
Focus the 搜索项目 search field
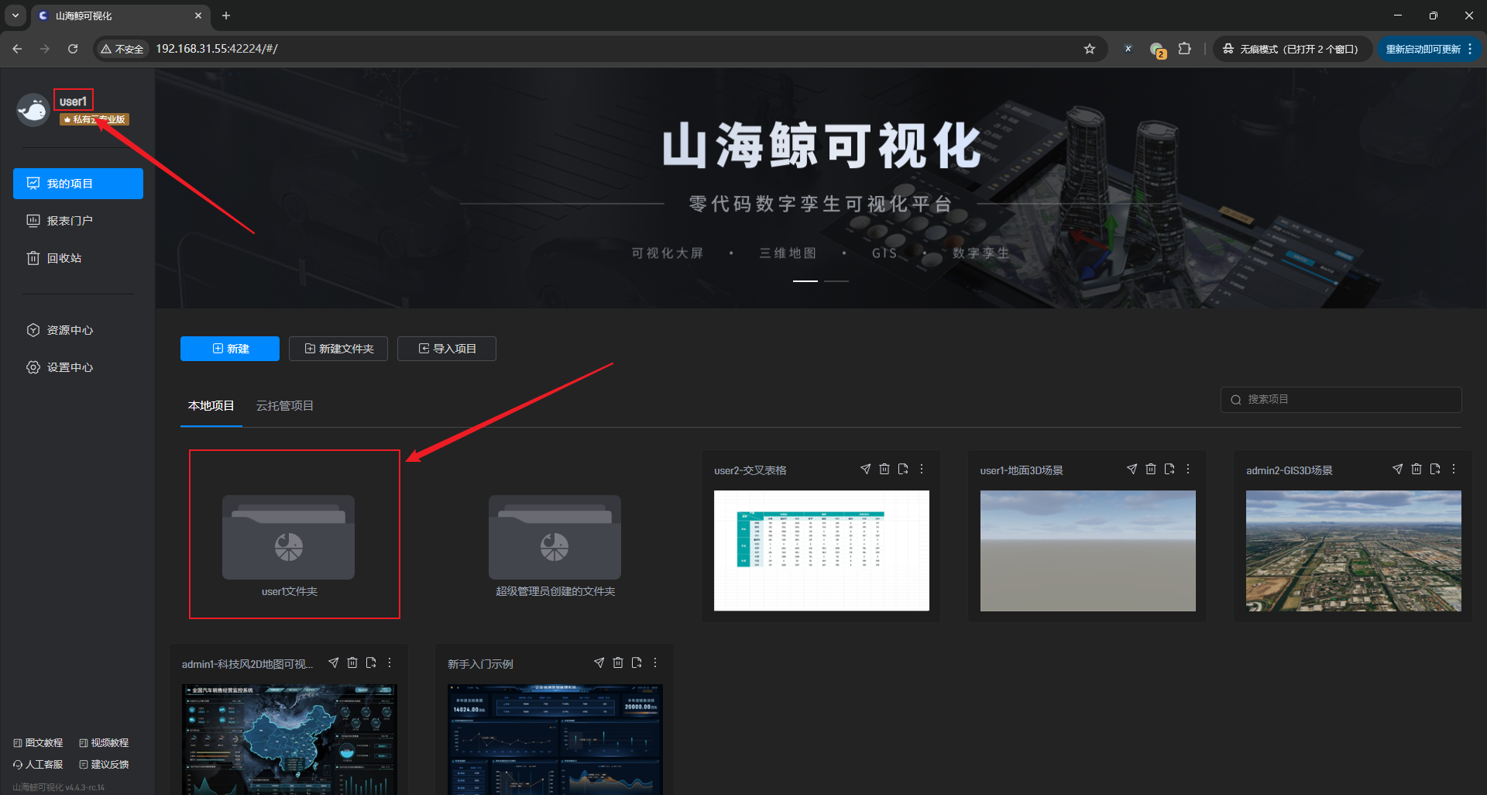tap(1341, 400)
